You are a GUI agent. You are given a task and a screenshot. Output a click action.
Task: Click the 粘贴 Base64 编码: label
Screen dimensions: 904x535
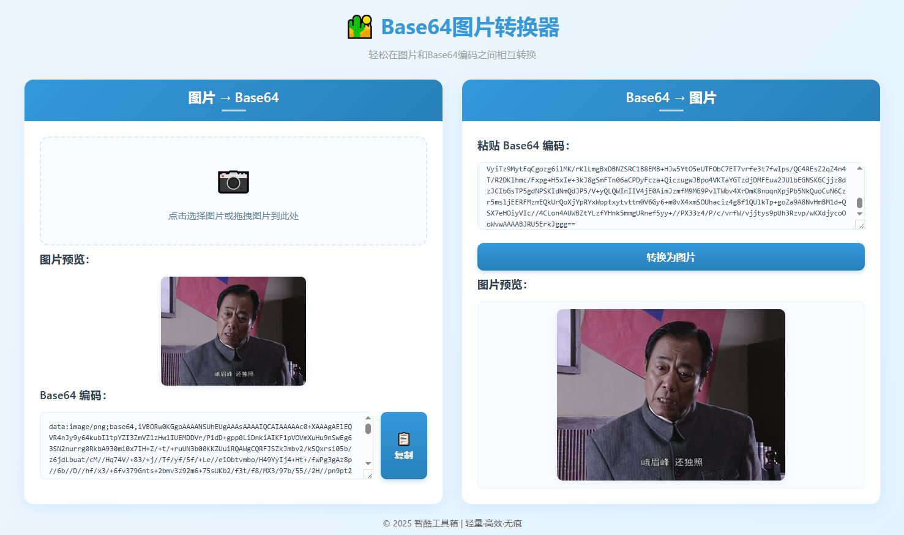523,146
